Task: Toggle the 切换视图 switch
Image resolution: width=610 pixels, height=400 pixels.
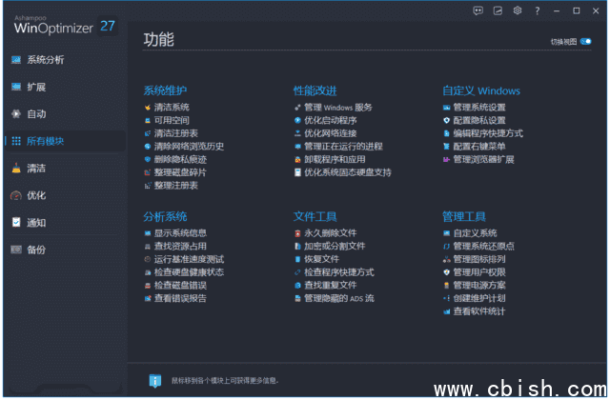Action: [585, 42]
